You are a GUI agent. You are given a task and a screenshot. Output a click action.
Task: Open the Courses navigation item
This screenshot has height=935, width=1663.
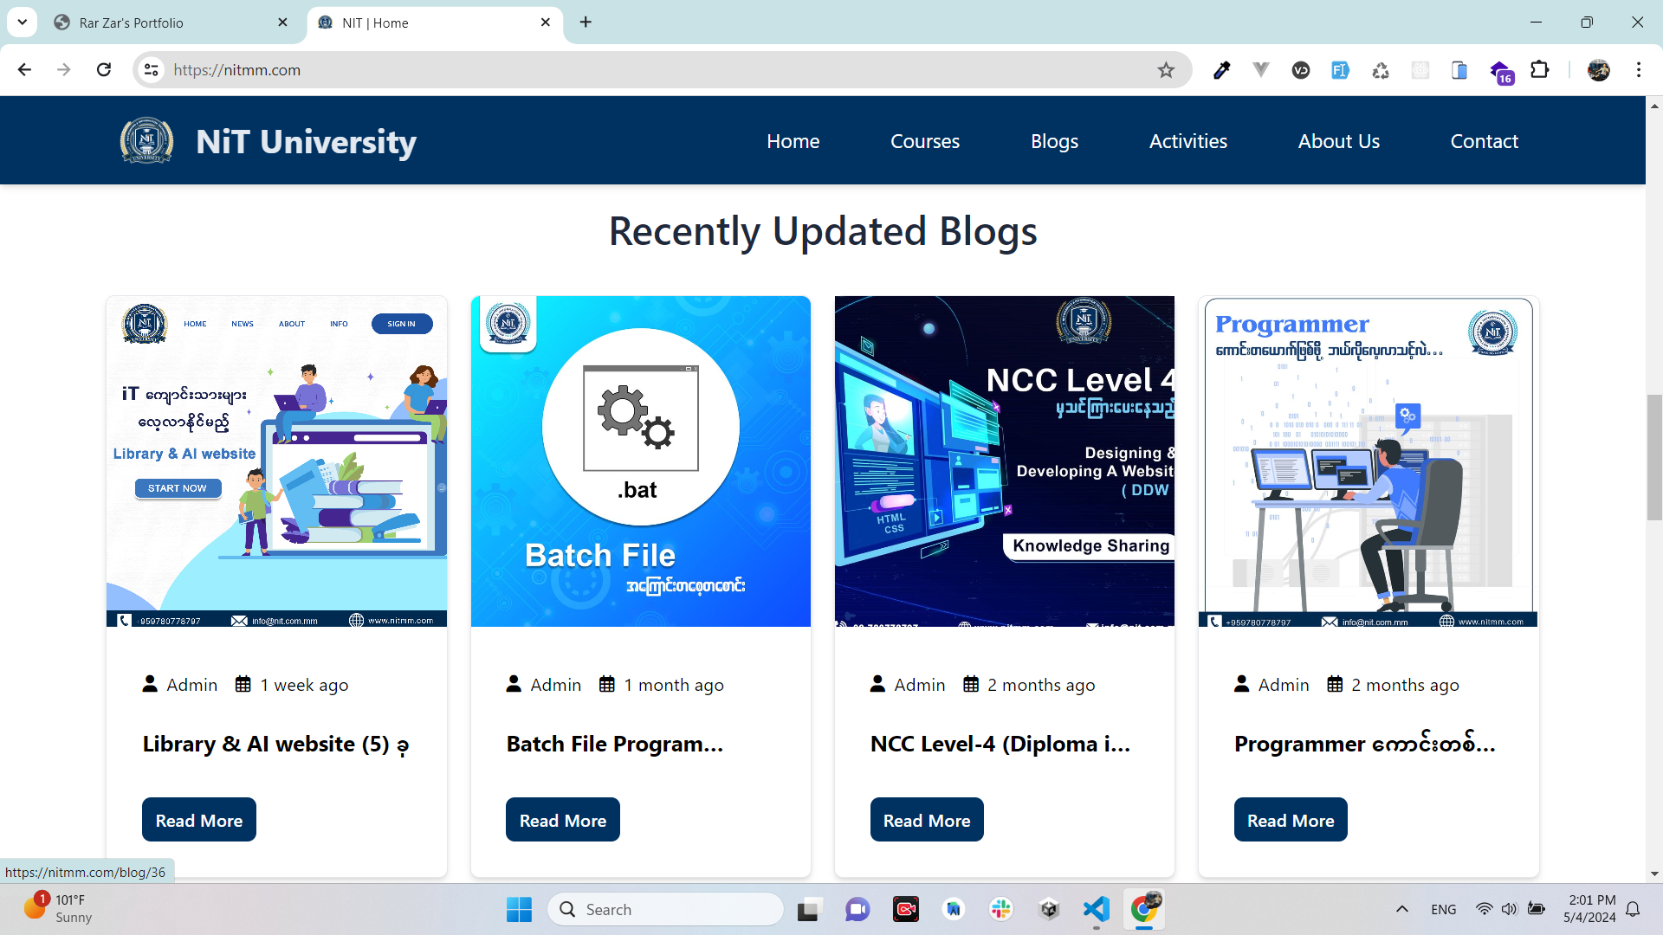(x=925, y=141)
